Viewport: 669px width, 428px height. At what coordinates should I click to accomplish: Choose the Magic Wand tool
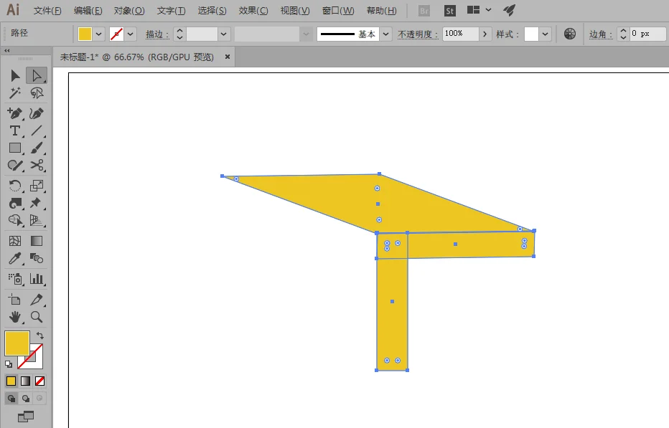[x=15, y=93]
